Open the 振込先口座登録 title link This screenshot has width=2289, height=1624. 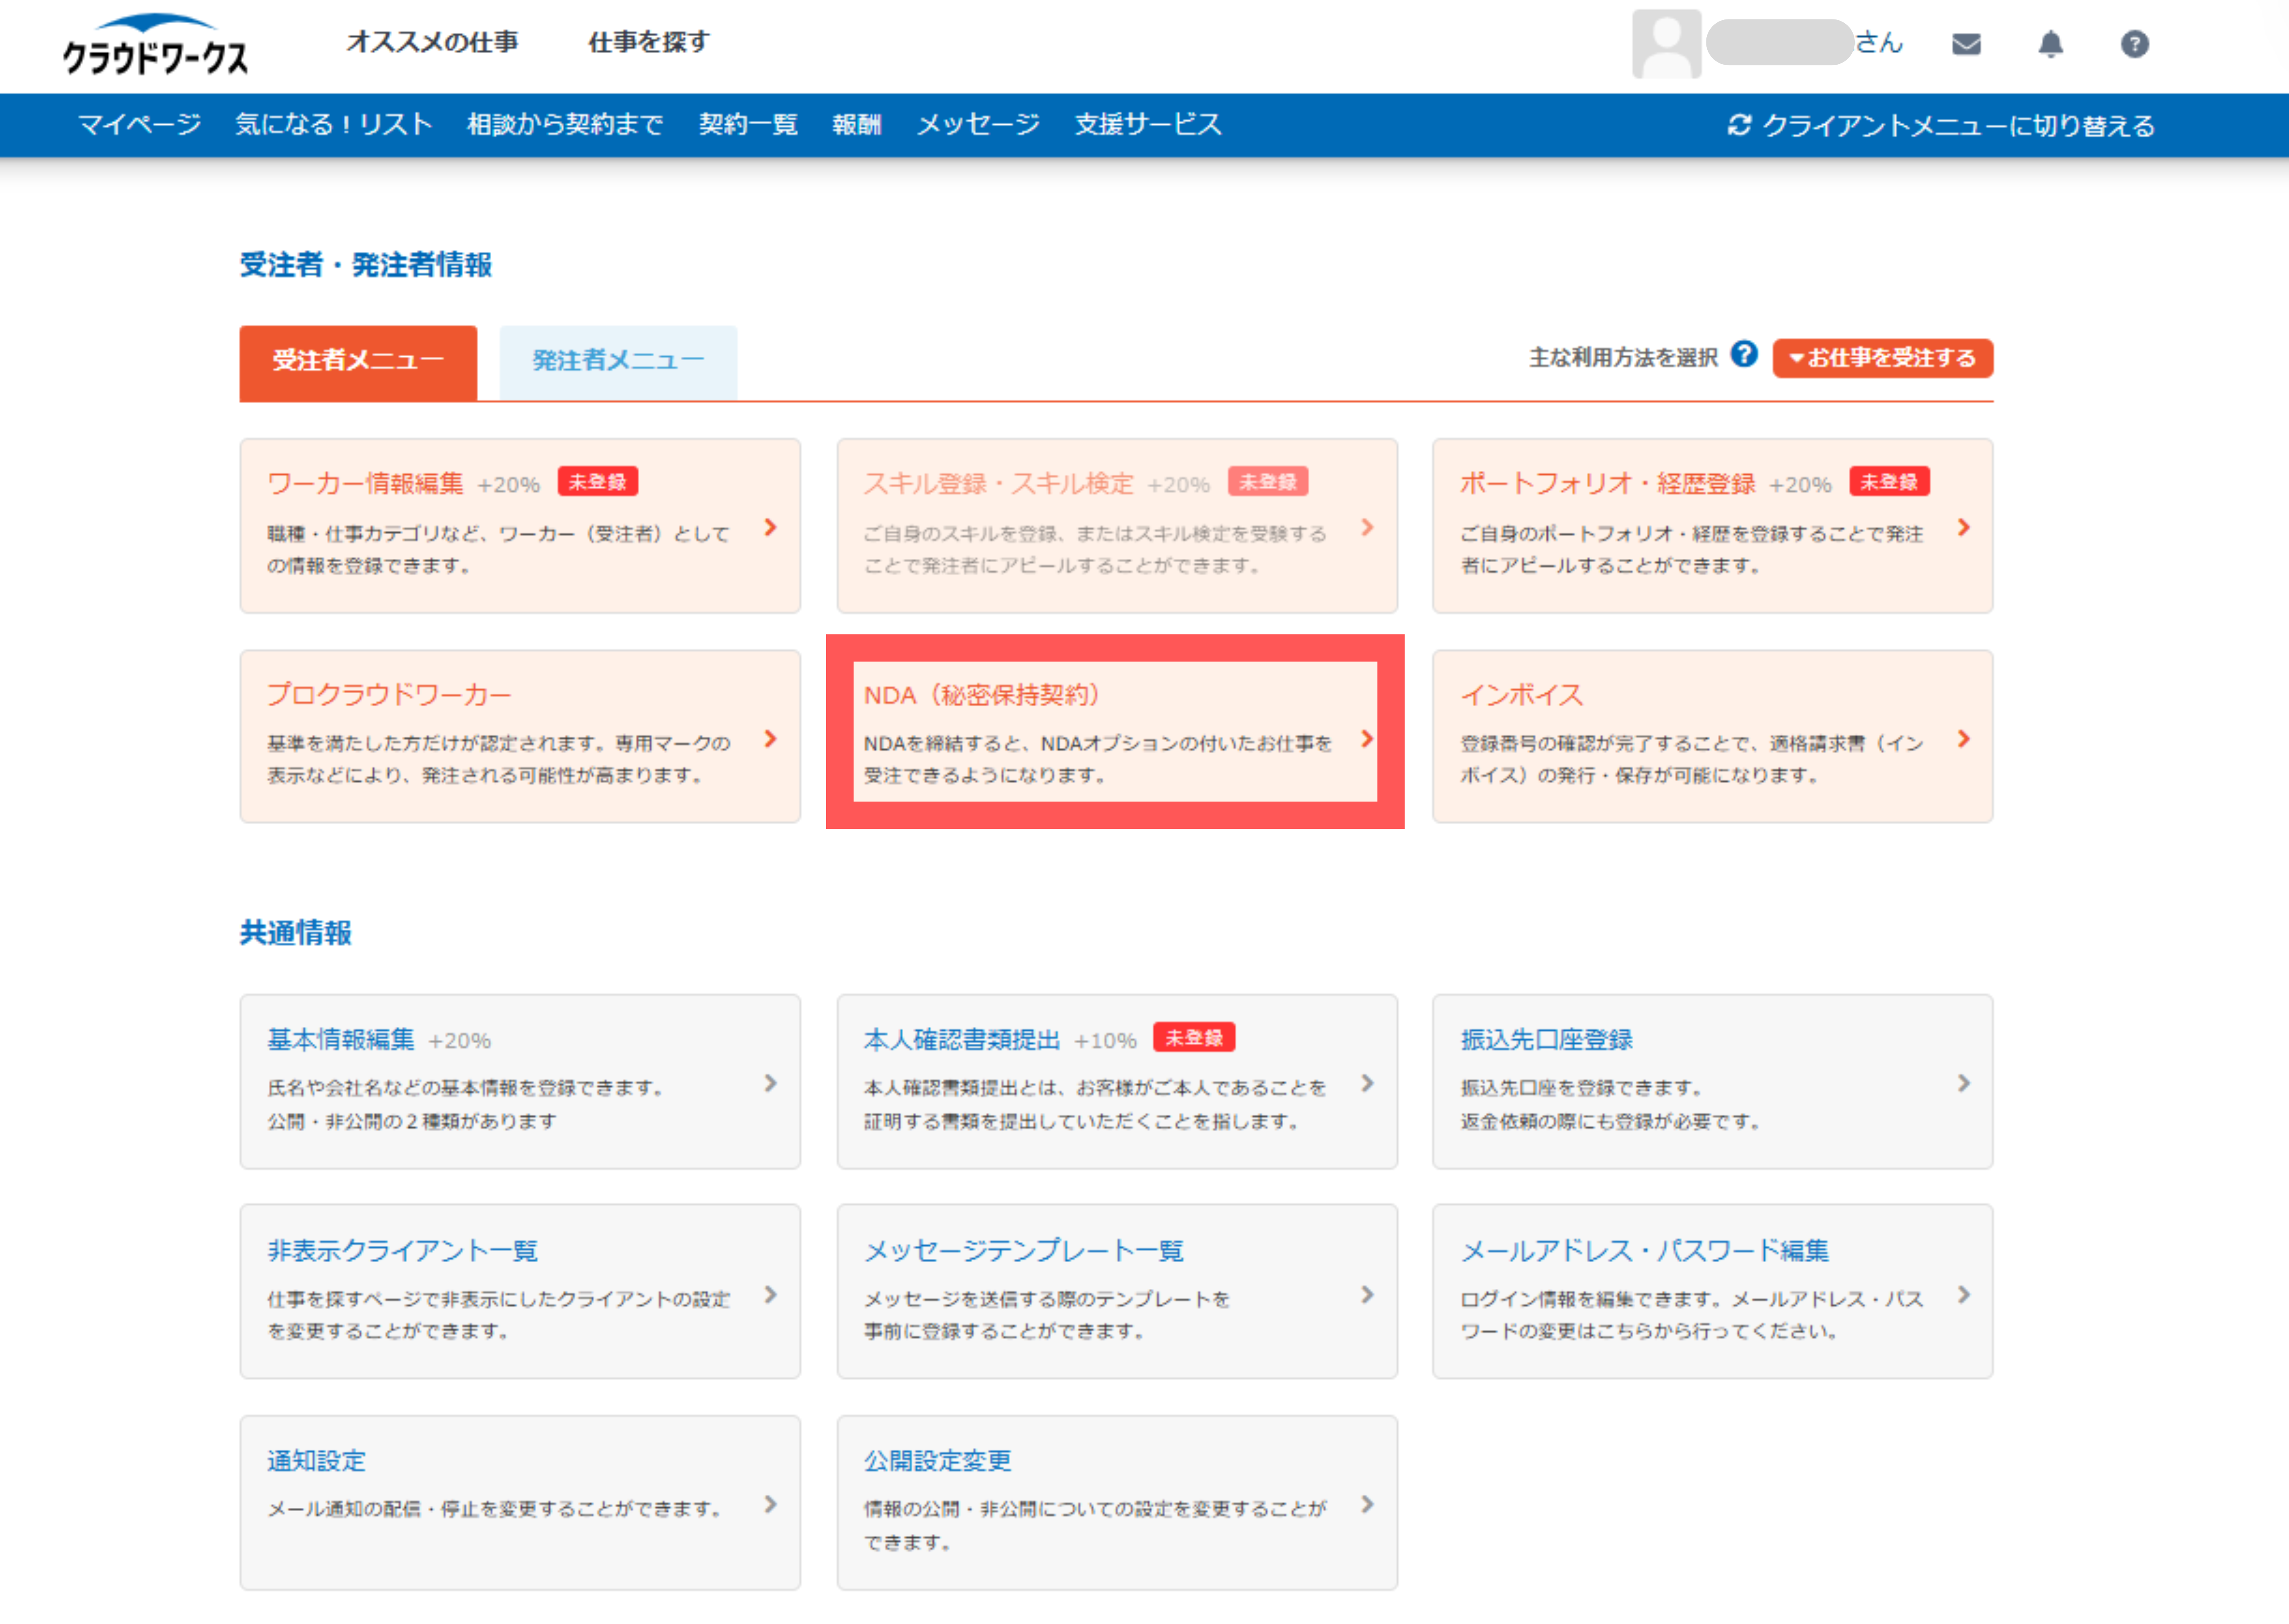pyautogui.click(x=1546, y=1039)
